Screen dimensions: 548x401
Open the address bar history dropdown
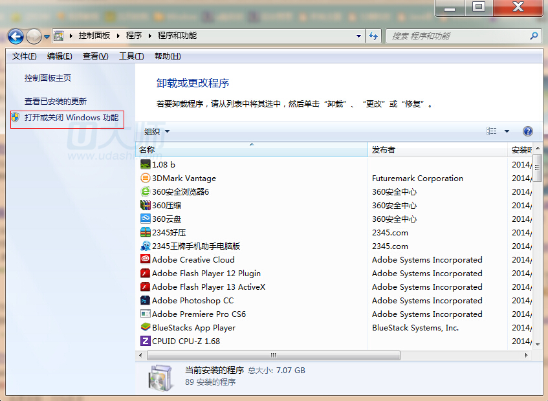(359, 36)
